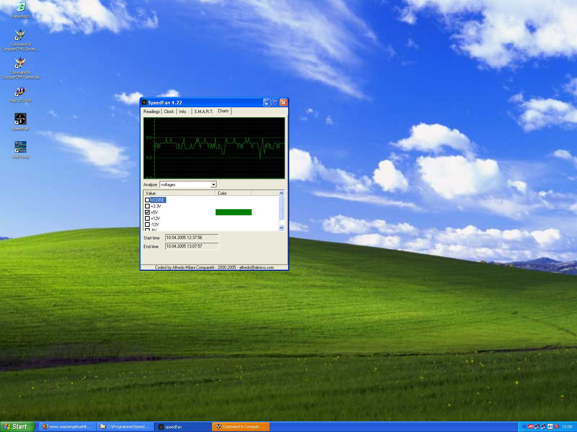Select the WebTemp desktop shortcut
The image size is (577, 432).
pyautogui.click(x=20, y=150)
